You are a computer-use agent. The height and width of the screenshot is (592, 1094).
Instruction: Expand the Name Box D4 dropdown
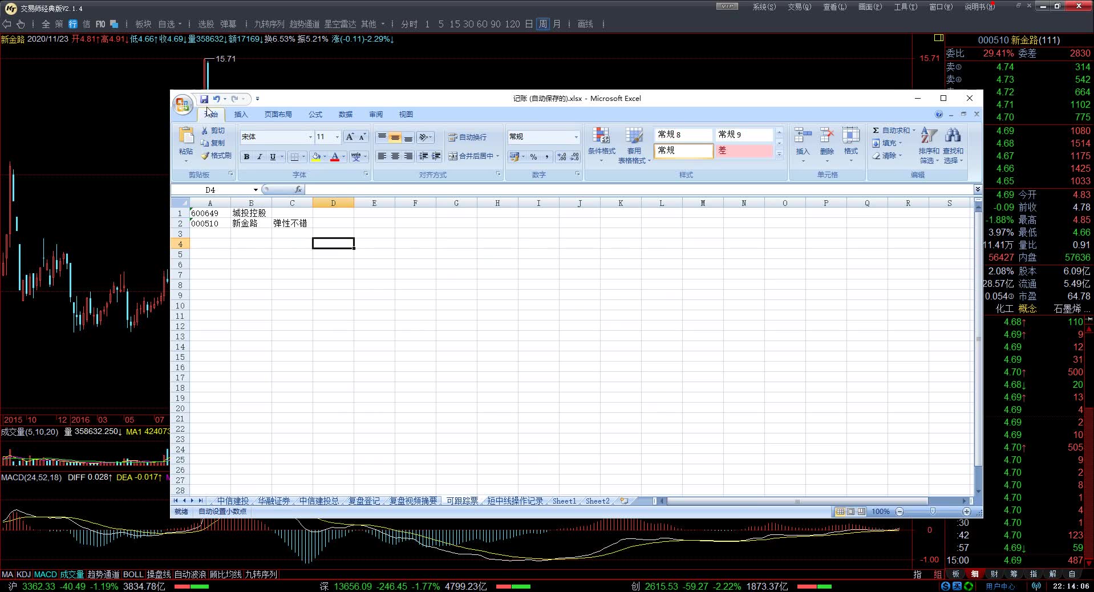256,190
